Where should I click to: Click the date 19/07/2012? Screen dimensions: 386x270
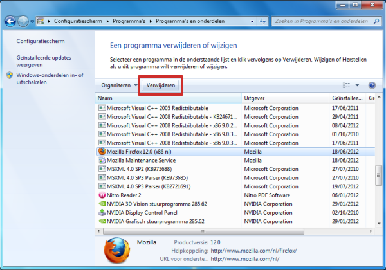[345, 186]
